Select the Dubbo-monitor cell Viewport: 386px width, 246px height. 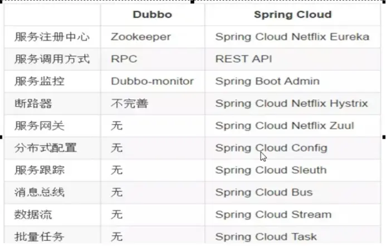click(x=152, y=81)
